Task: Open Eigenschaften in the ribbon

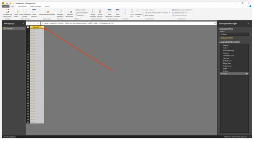Action: click(x=80, y=10)
